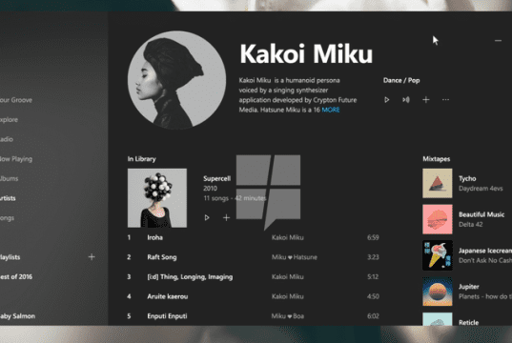Click the 6:59 duration of Iroha
The width and height of the screenshot is (512, 343).
click(x=373, y=237)
